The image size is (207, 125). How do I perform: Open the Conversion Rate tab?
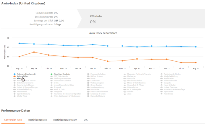[x=13, y=120]
